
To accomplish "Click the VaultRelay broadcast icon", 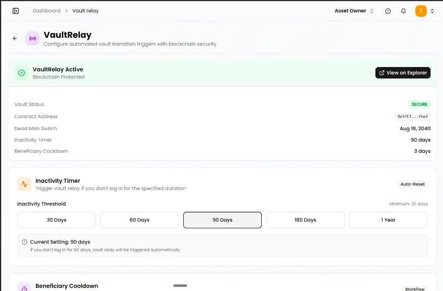I will [x=33, y=38].
